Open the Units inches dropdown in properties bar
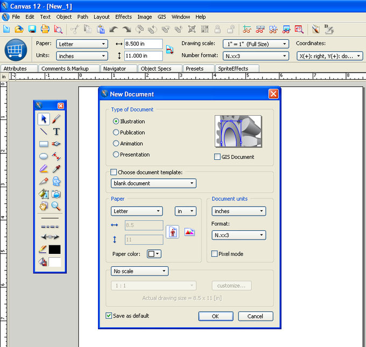This screenshot has width=366, height=347. click(82, 56)
